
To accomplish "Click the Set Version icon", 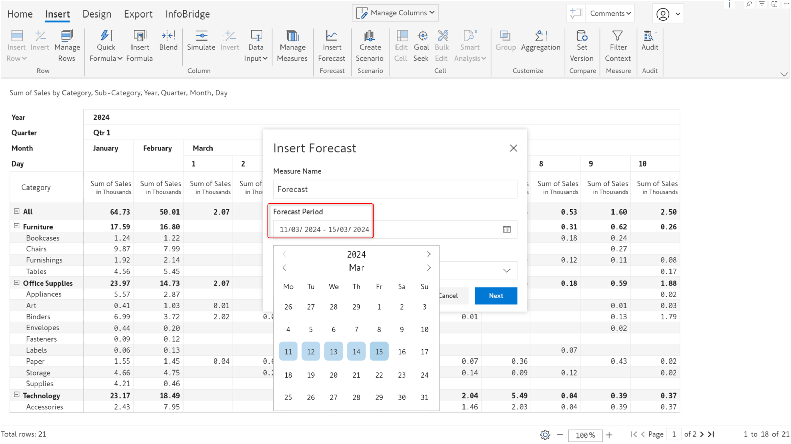I will pos(582,36).
